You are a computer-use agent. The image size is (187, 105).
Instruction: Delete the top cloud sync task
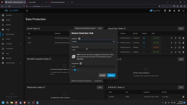tap(183, 38)
